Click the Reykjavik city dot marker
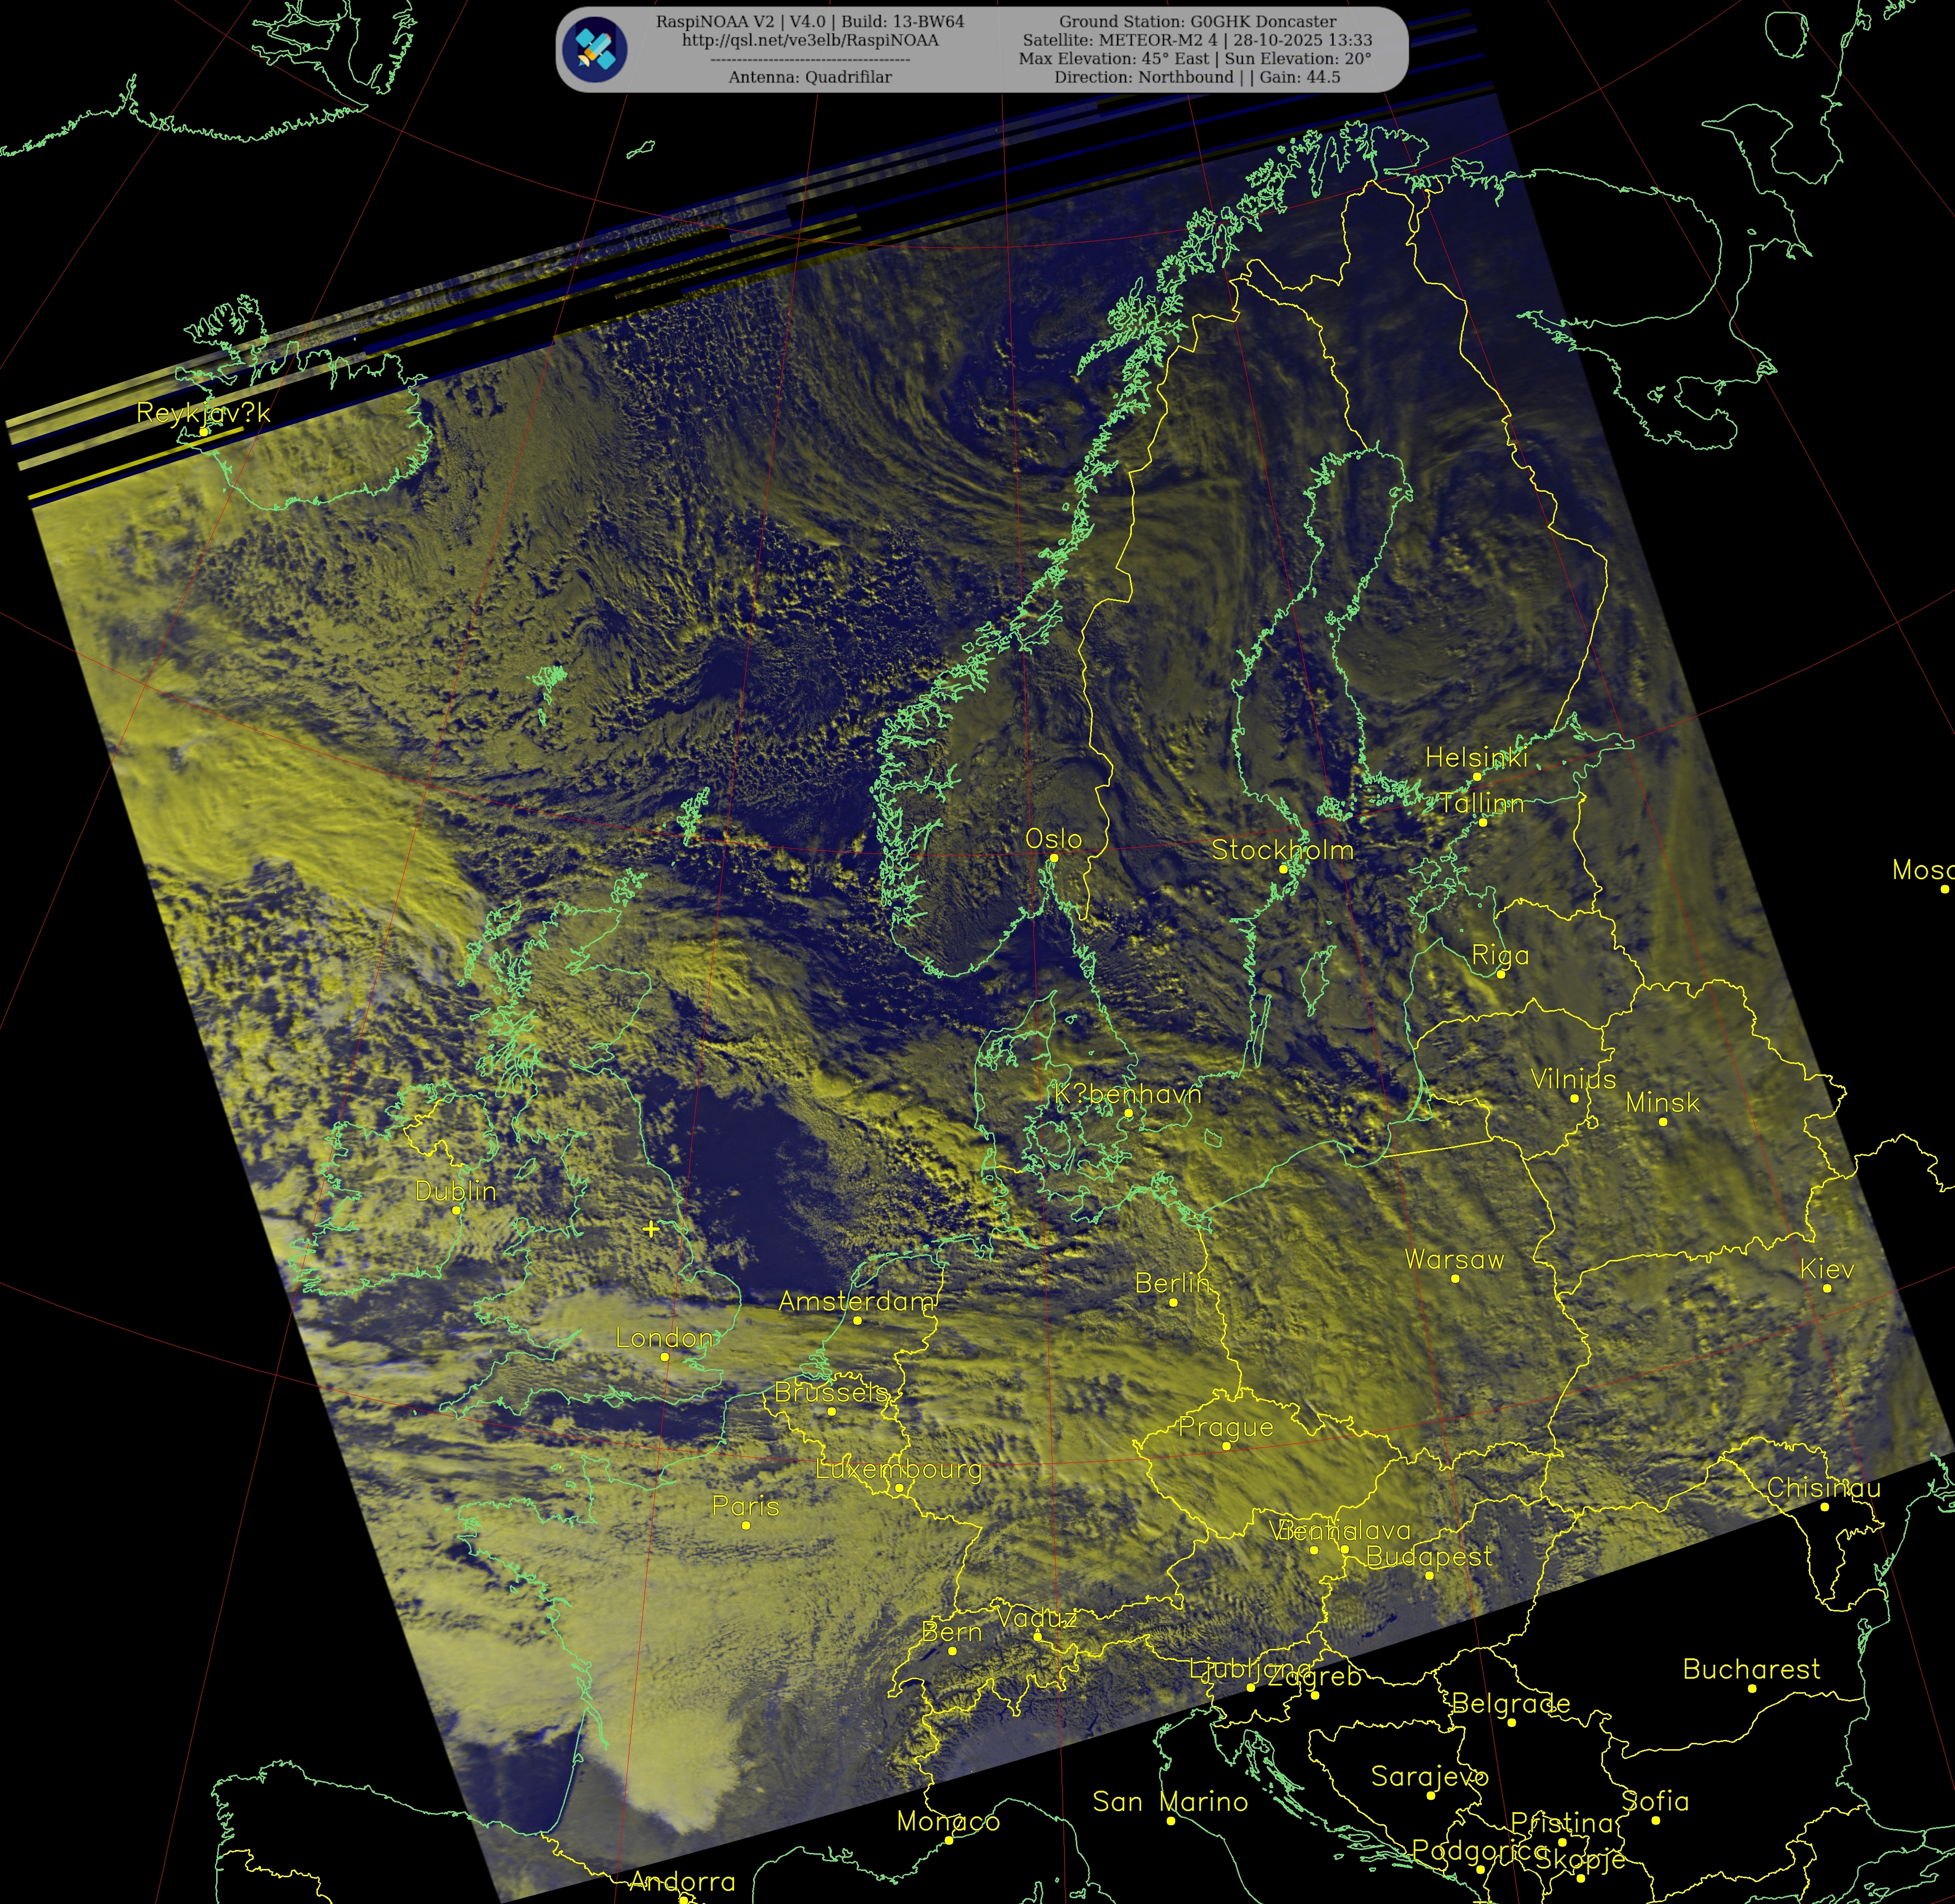This screenshot has height=1904, width=1955. pyautogui.click(x=204, y=432)
